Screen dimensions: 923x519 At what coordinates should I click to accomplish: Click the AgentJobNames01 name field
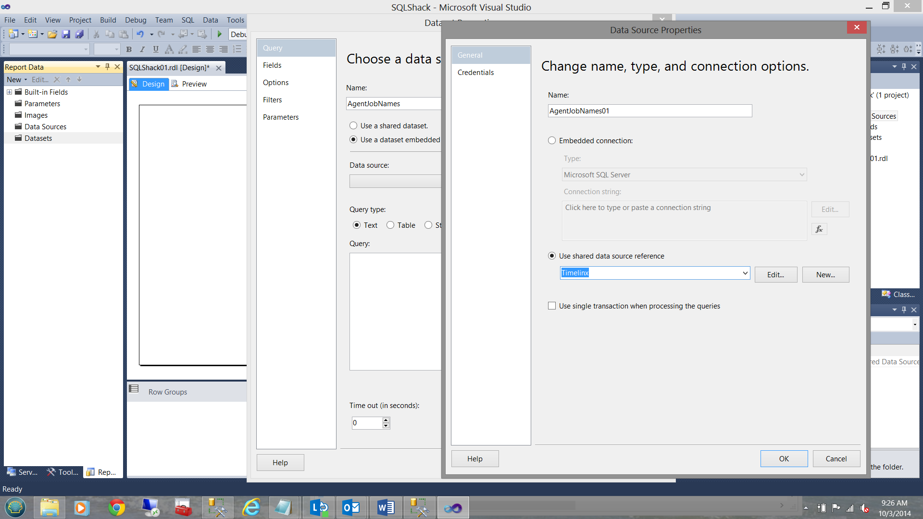tap(649, 111)
